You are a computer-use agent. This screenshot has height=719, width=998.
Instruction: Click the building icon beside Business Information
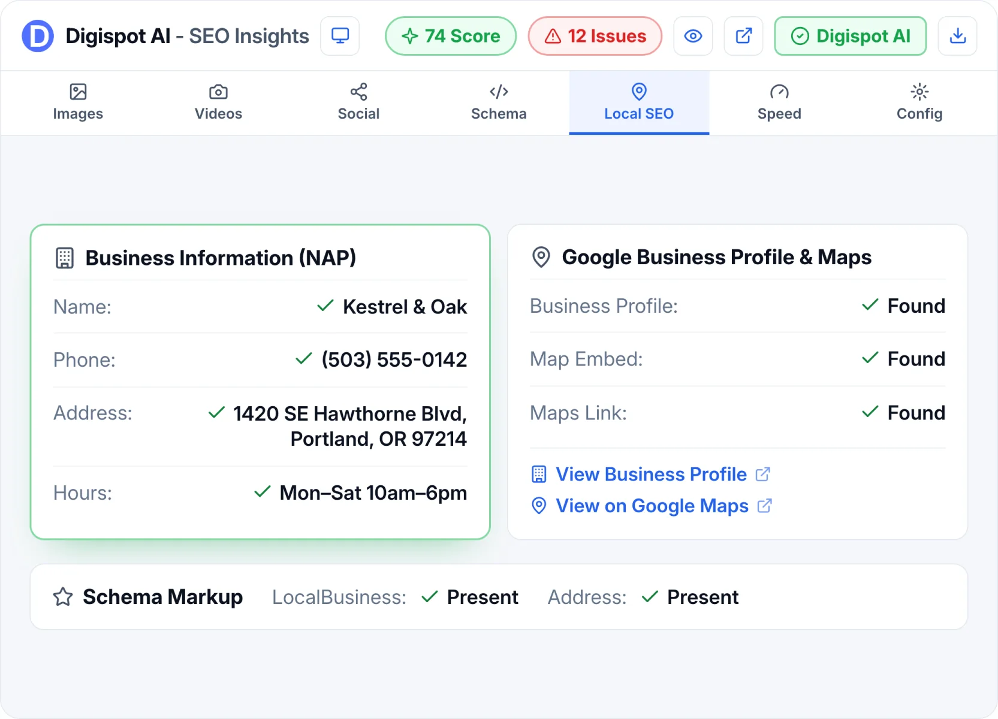point(65,258)
